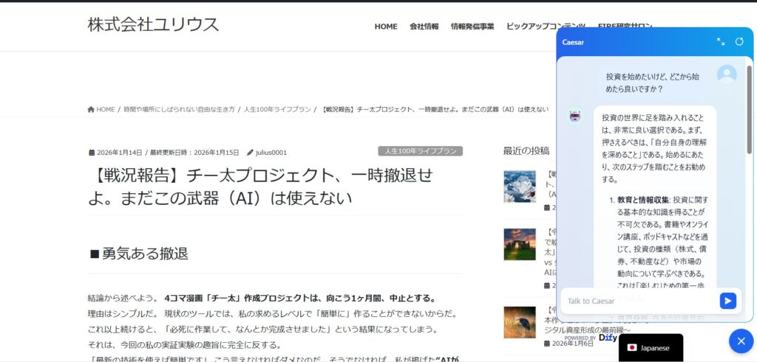Click the pencil icon beside julius0001
Viewport: 757px width, 362px height.
251,153
